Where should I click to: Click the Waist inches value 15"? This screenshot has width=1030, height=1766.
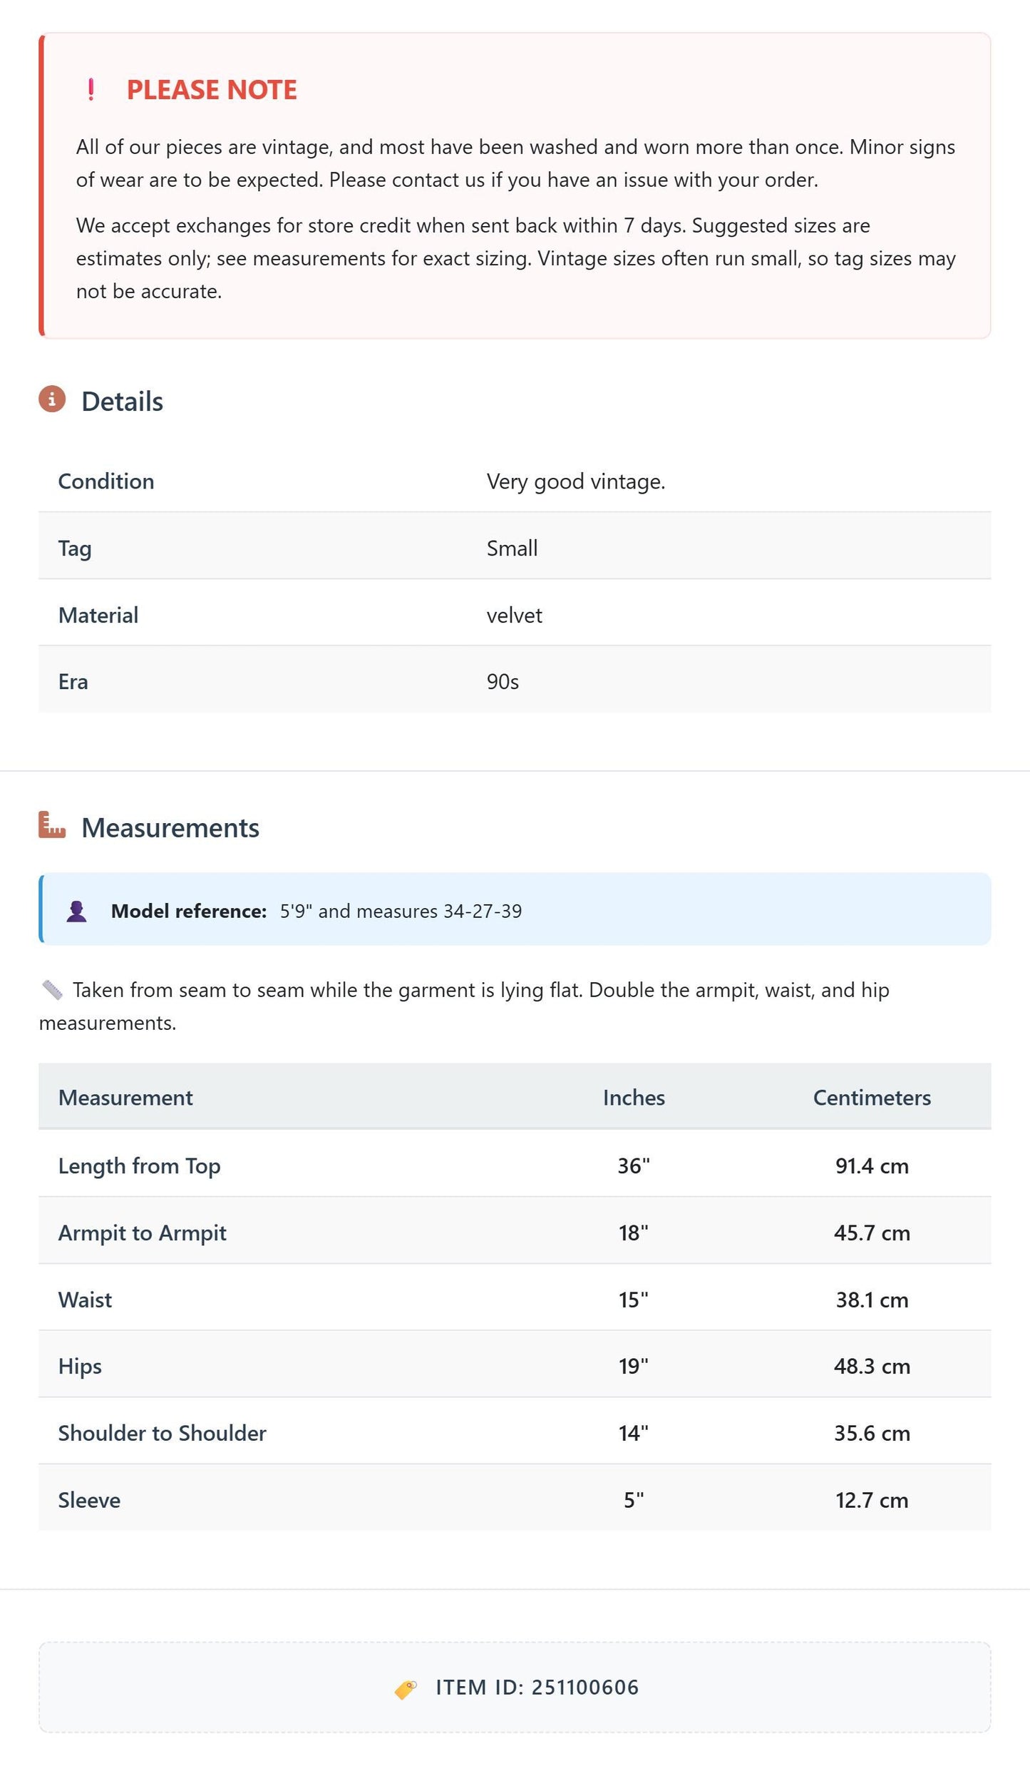pos(634,1300)
